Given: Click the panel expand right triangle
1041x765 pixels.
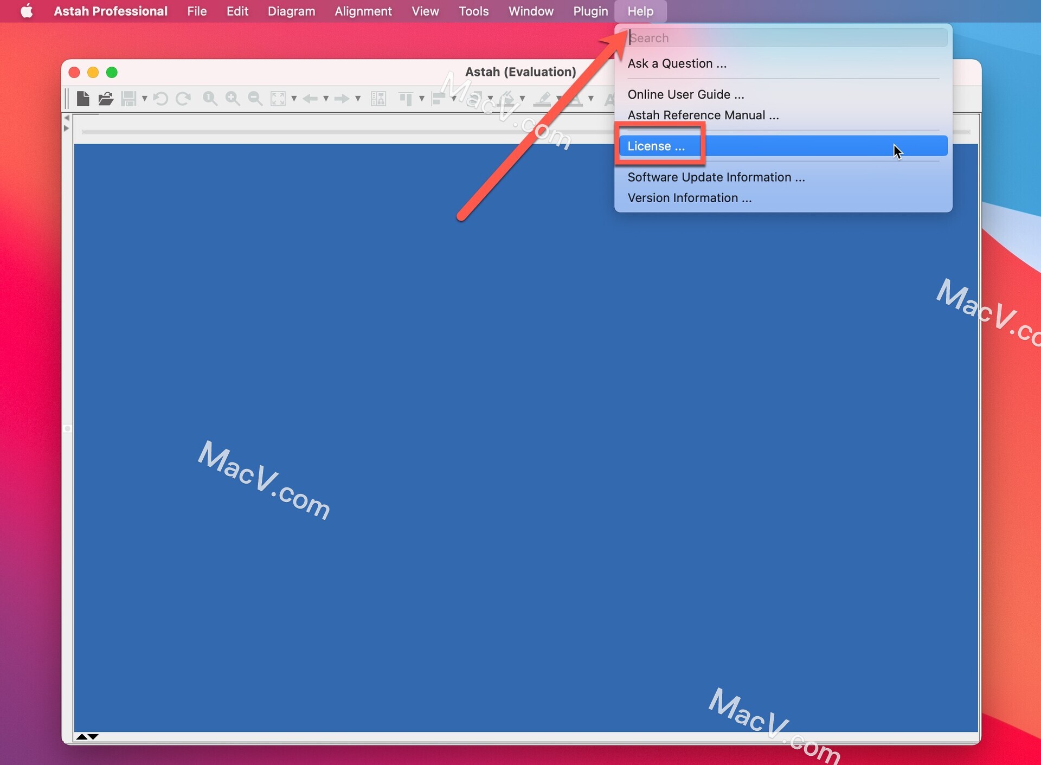Looking at the screenshot, I should click(x=67, y=128).
